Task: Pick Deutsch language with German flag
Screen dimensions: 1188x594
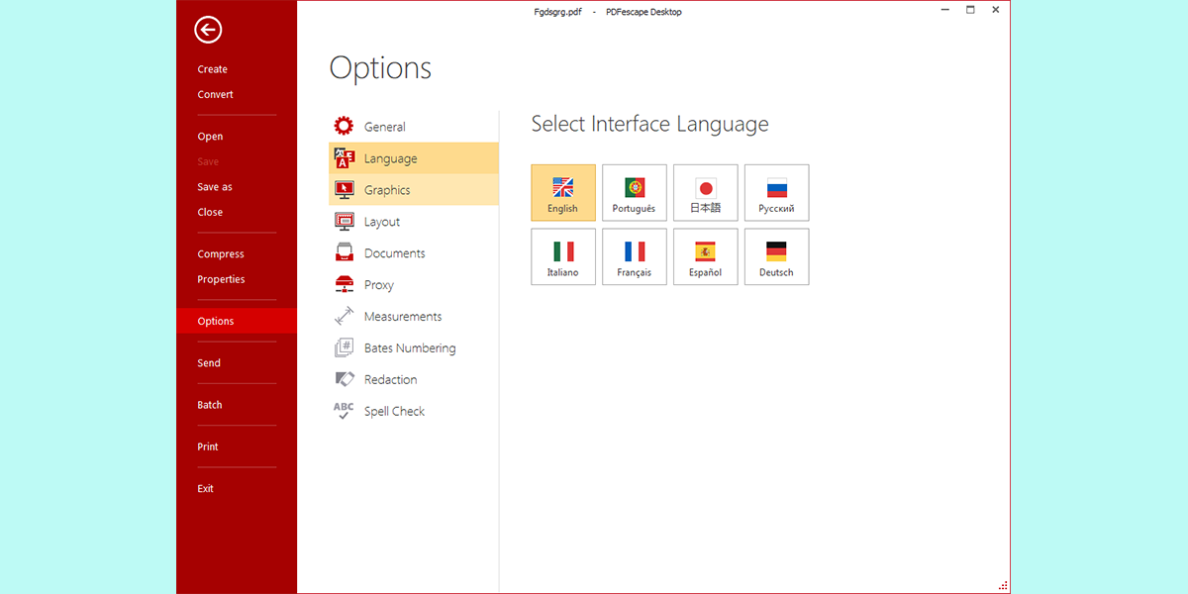Action: pyautogui.click(x=776, y=256)
